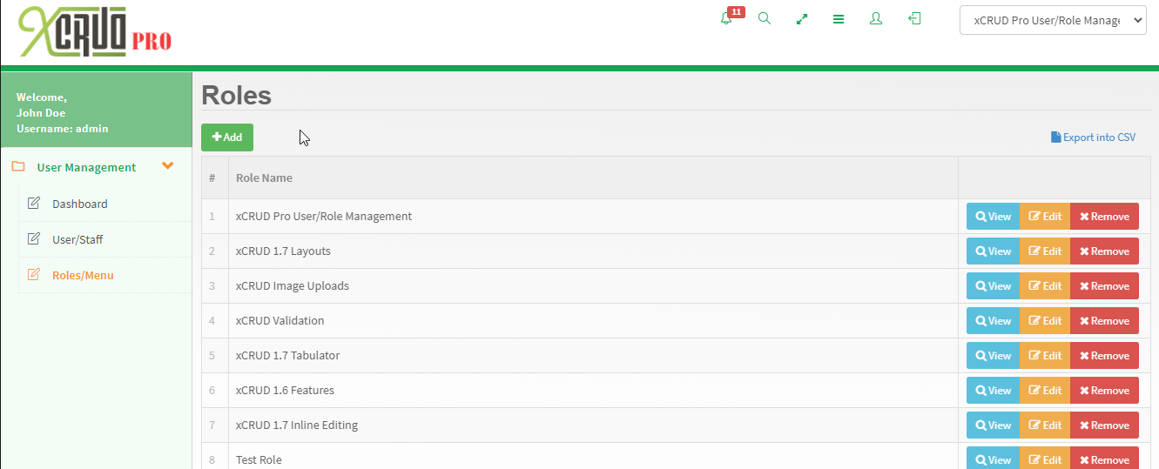Open the notifications bell icon
The width and height of the screenshot is (1159, 469).
coord(726,18)
